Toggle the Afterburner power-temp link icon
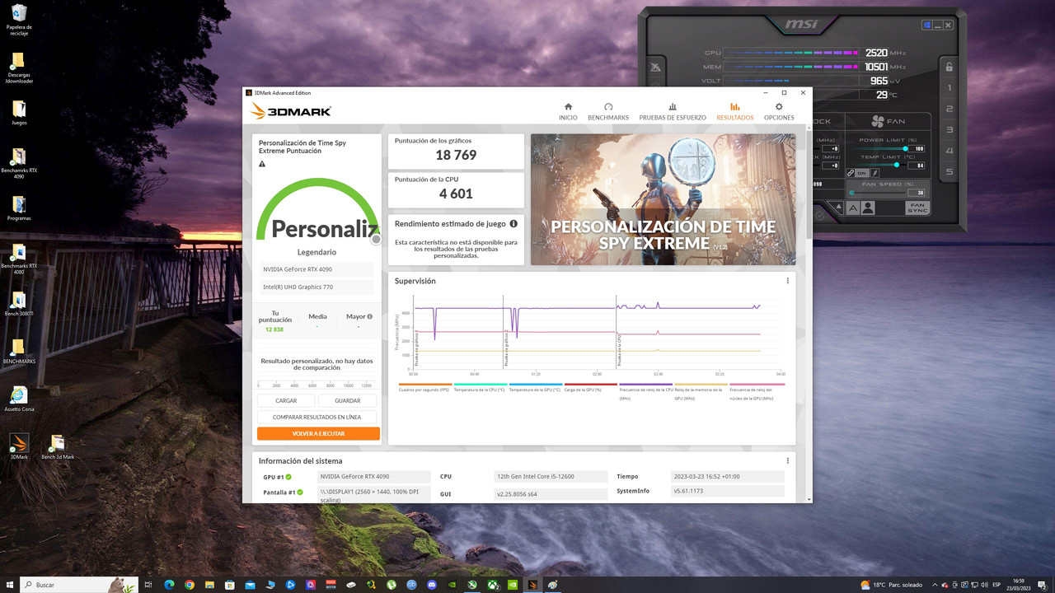The image size is (1055, 593). 851,173
